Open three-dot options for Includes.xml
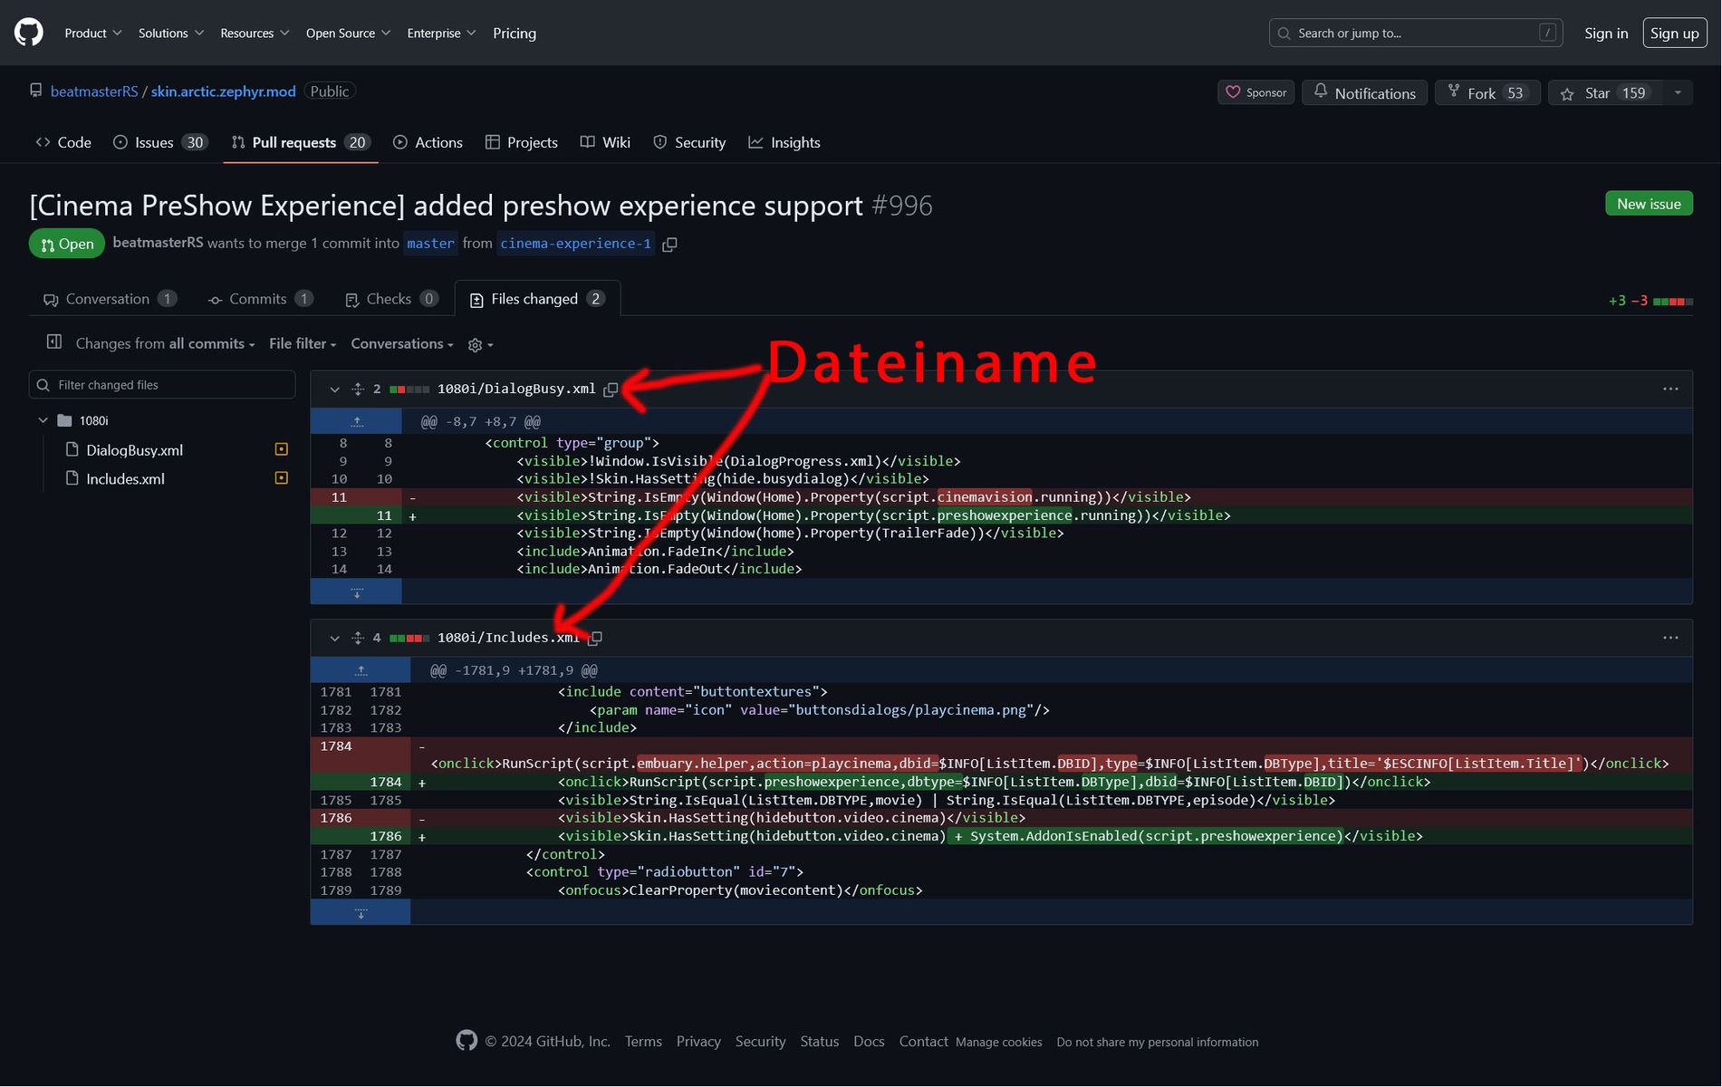The width and height of the screenshot is (1722, 1087). [x=1670, y=639]
